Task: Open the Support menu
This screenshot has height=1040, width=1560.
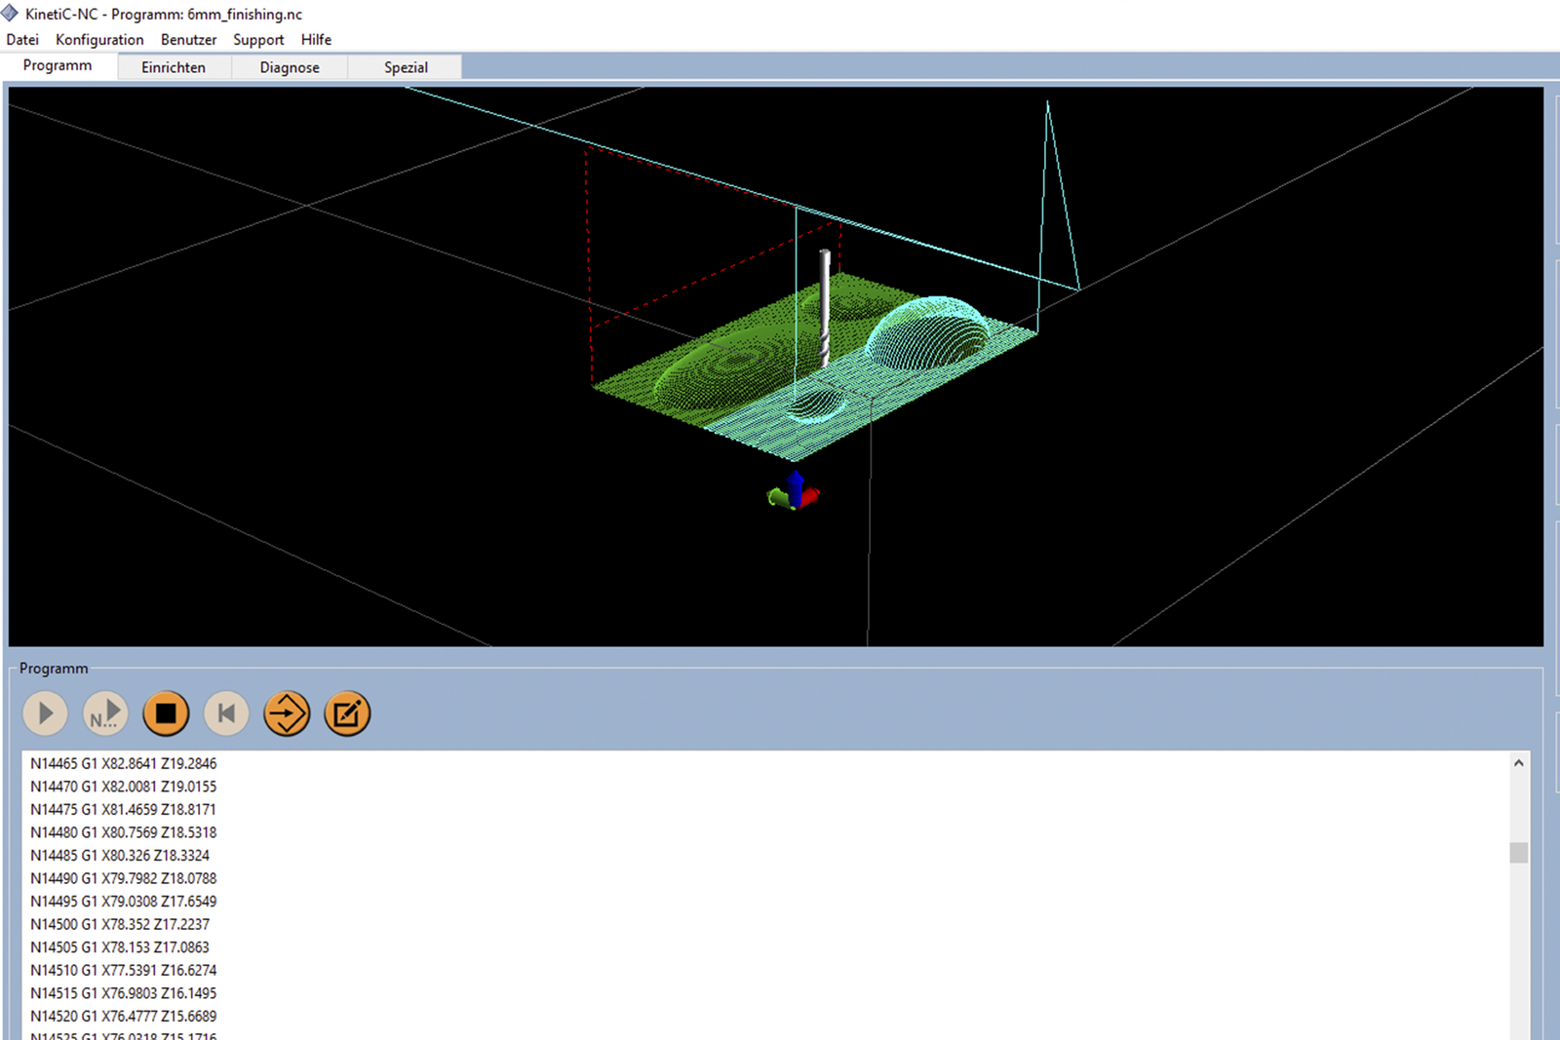Action: pos(258,40)
